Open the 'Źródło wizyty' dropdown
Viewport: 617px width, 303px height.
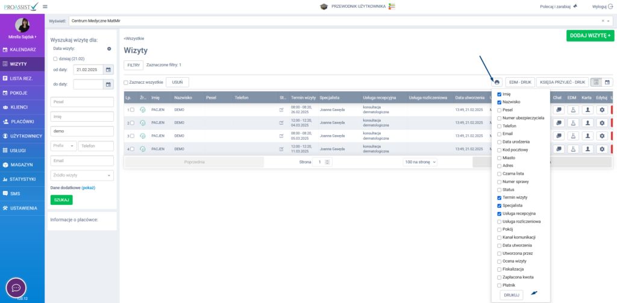point(82,175)
